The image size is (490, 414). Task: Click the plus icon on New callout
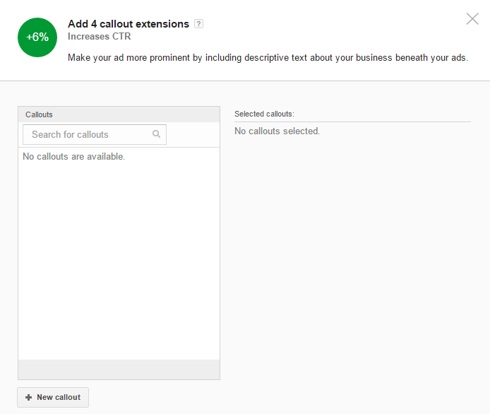coord(28,398)
